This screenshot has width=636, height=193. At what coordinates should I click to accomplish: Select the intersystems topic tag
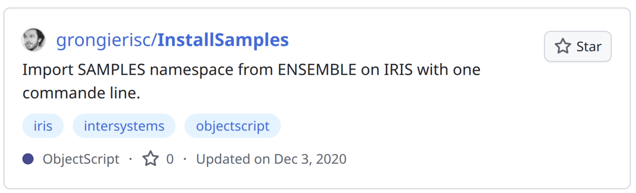[124, 126]
